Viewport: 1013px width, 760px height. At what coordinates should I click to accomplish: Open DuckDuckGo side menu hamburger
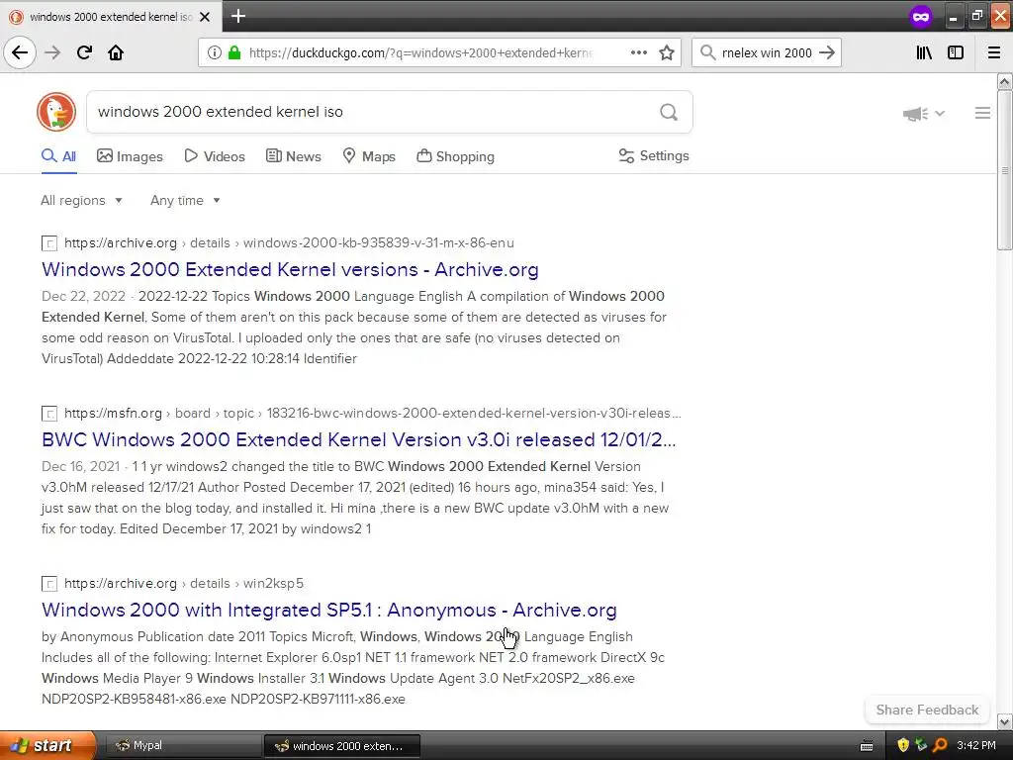(982, 113)
